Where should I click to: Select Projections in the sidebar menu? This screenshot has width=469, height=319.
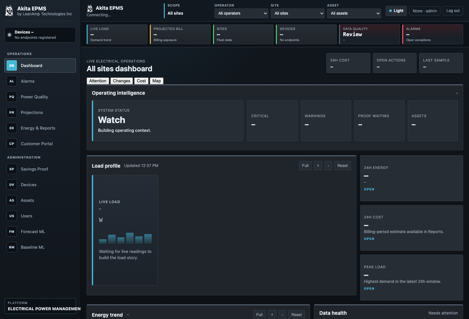pos(40,112)
